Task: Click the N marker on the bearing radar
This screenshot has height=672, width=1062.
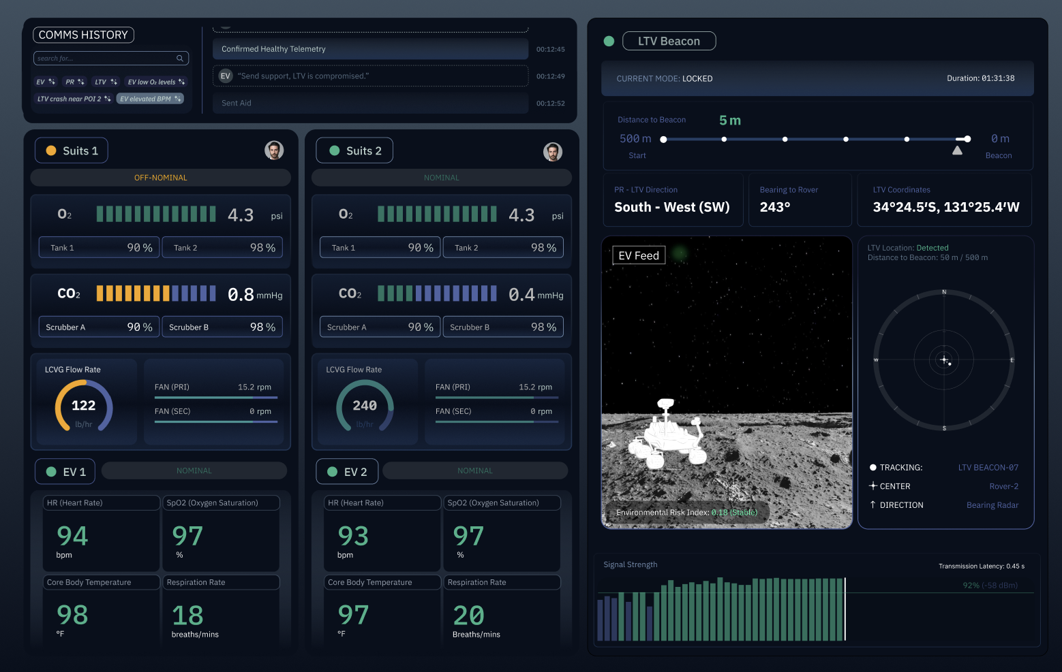Action: (944, 292)
